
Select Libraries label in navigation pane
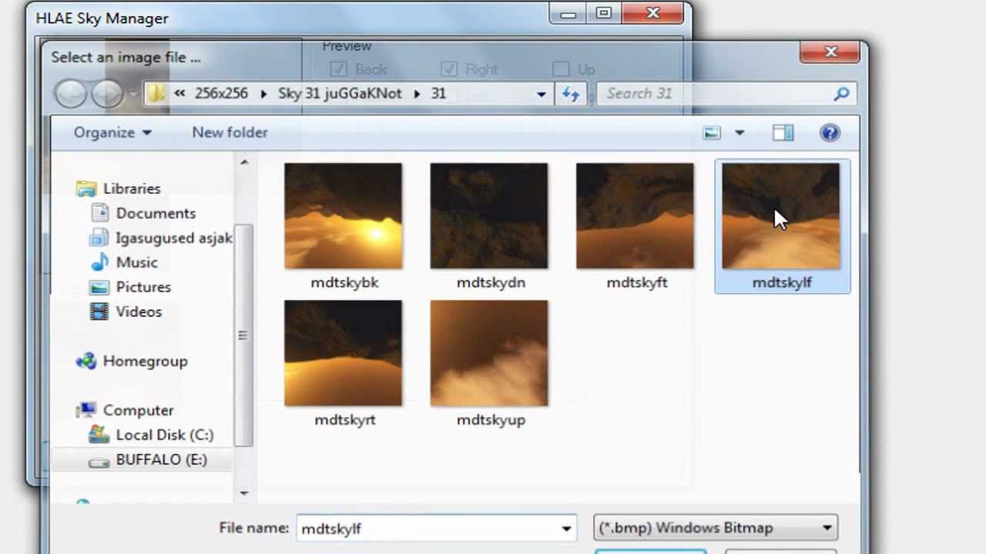pyautogui.click(x=132, y=189)
